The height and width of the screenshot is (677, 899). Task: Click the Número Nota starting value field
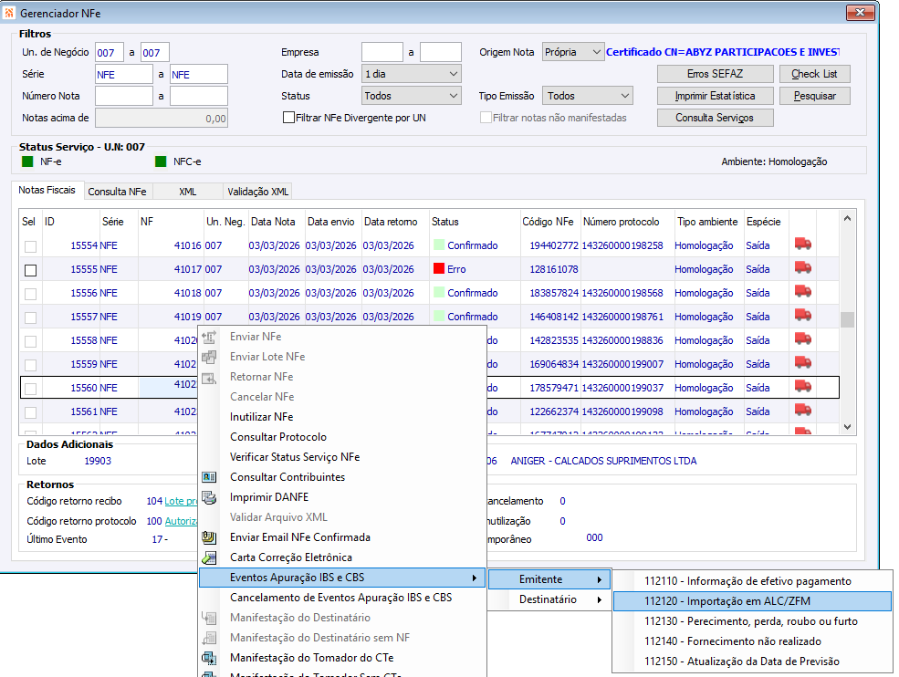pos(123,96)
